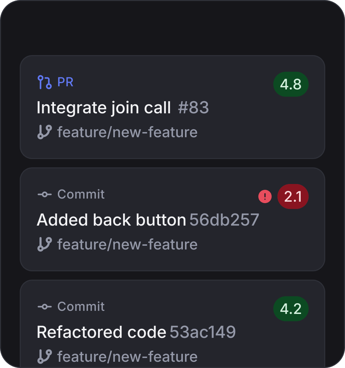Click commit hash 56db257
The height and width of the screenshot is (368, 345).
point(224,220)
